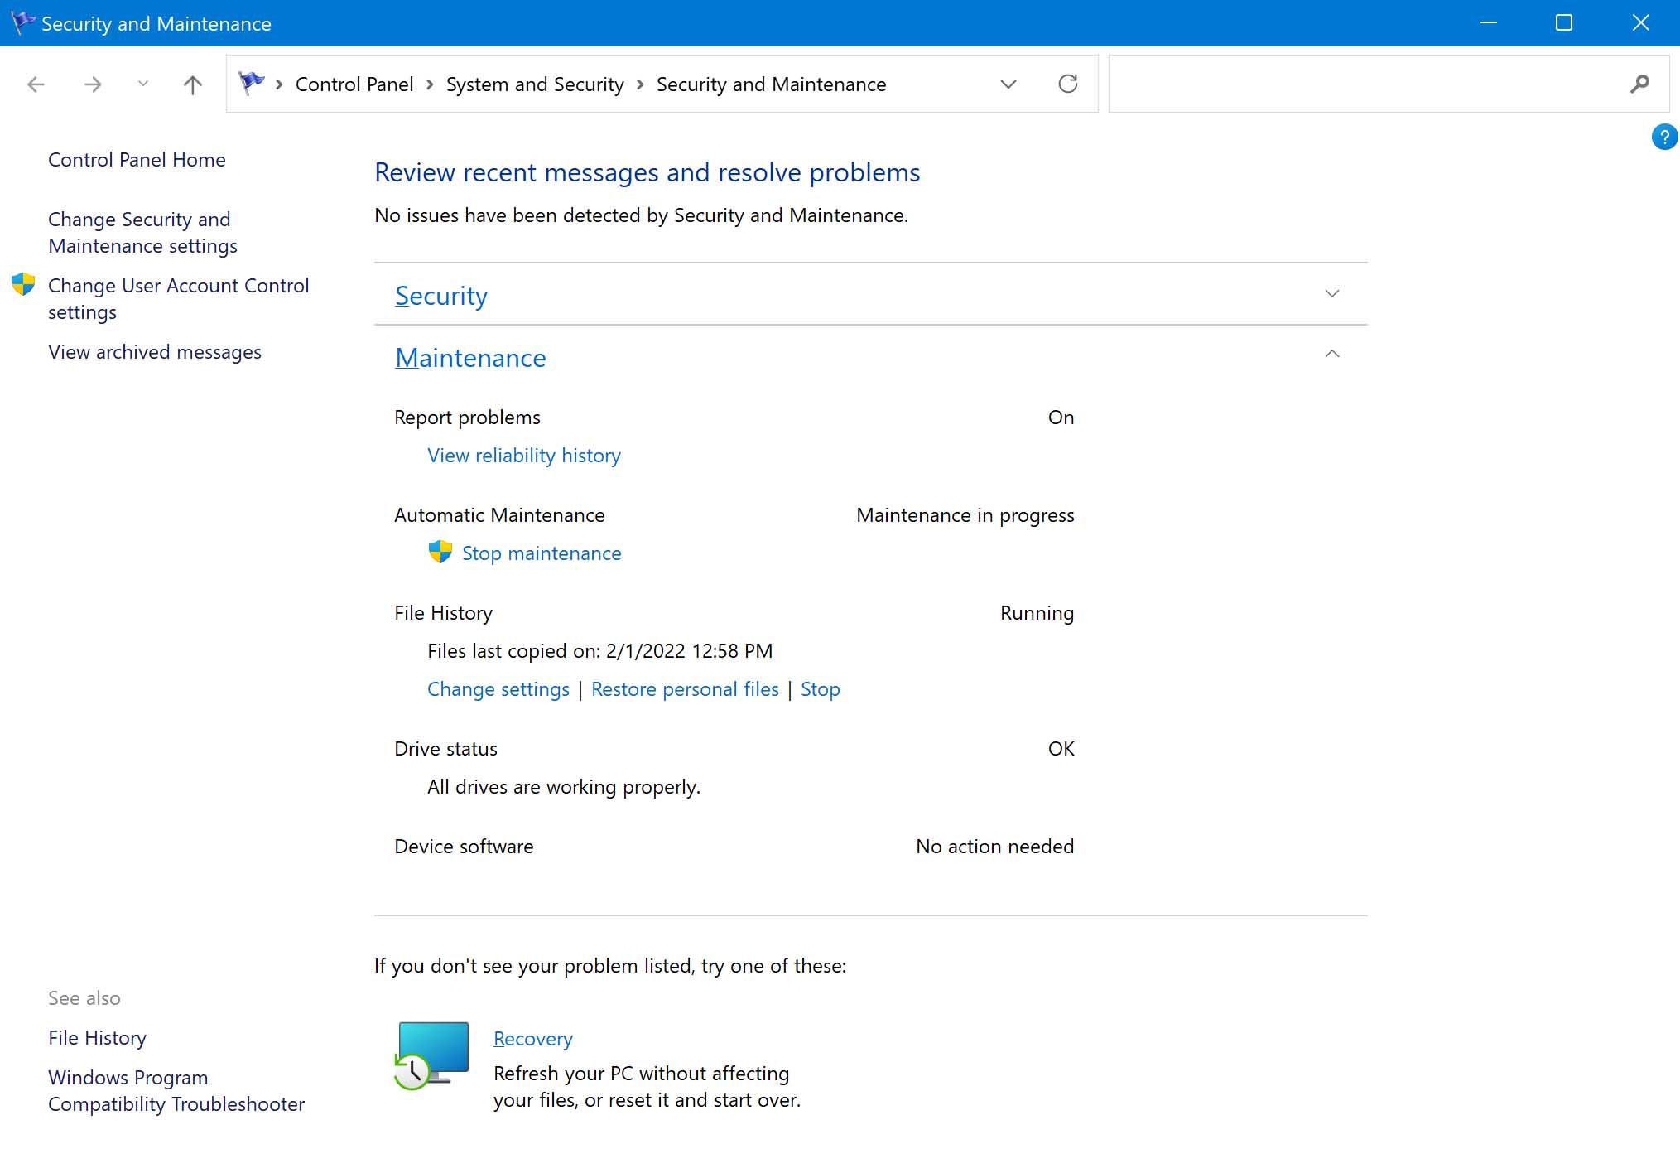The width and height of the screenshot is (1680, 1149).
Task: Expand the chevron after the flag icon
Action: coord(280,84)
